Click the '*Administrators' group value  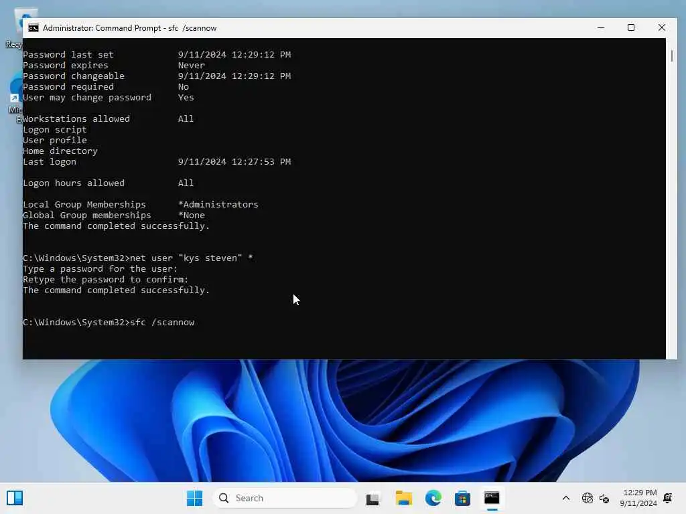[x=218, y=205]
